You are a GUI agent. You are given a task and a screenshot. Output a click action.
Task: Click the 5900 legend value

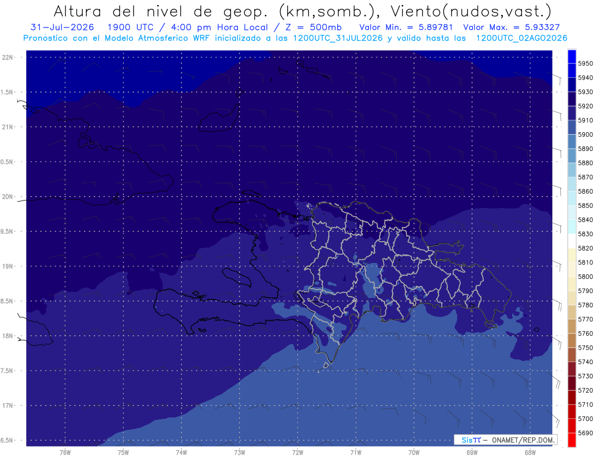(x=586, y=134)
